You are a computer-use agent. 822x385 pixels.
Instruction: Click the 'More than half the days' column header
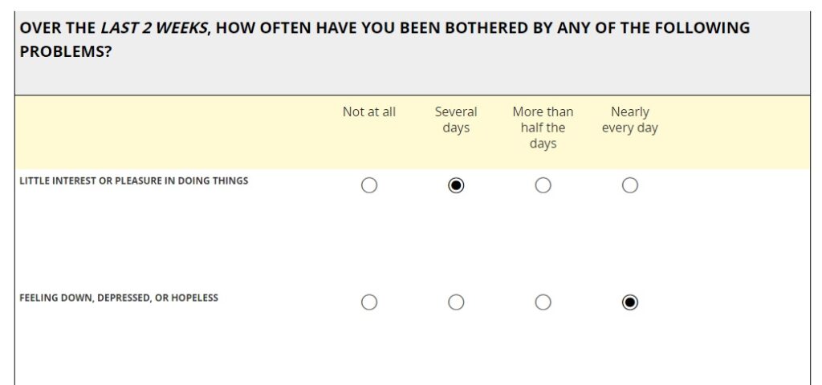543,128
